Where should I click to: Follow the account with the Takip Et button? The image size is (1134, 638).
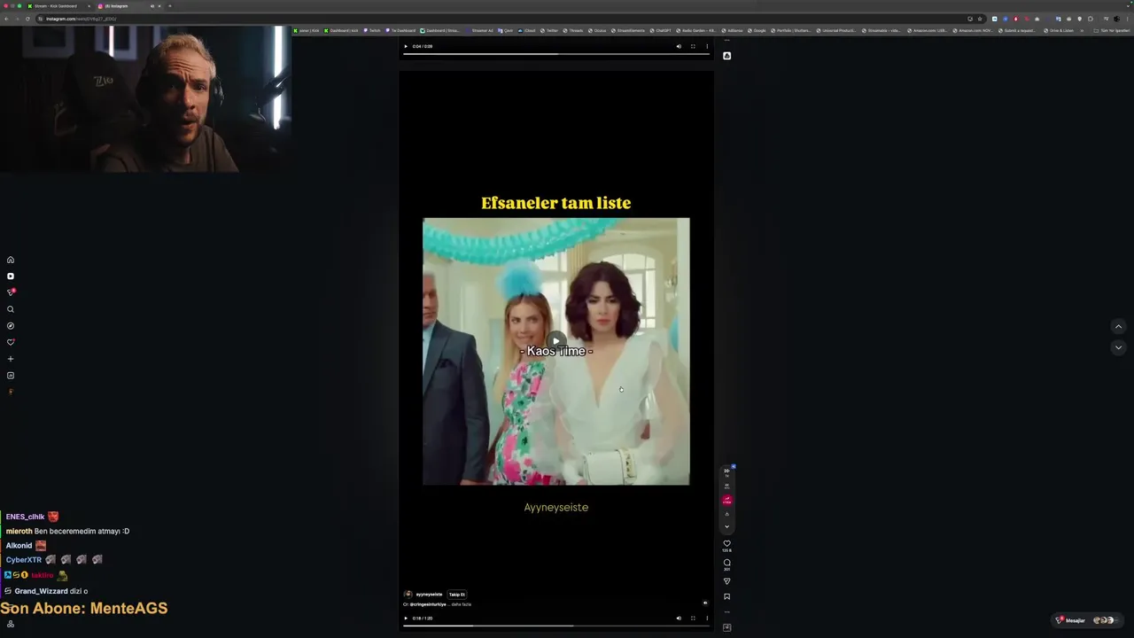[x=457, y=595]
